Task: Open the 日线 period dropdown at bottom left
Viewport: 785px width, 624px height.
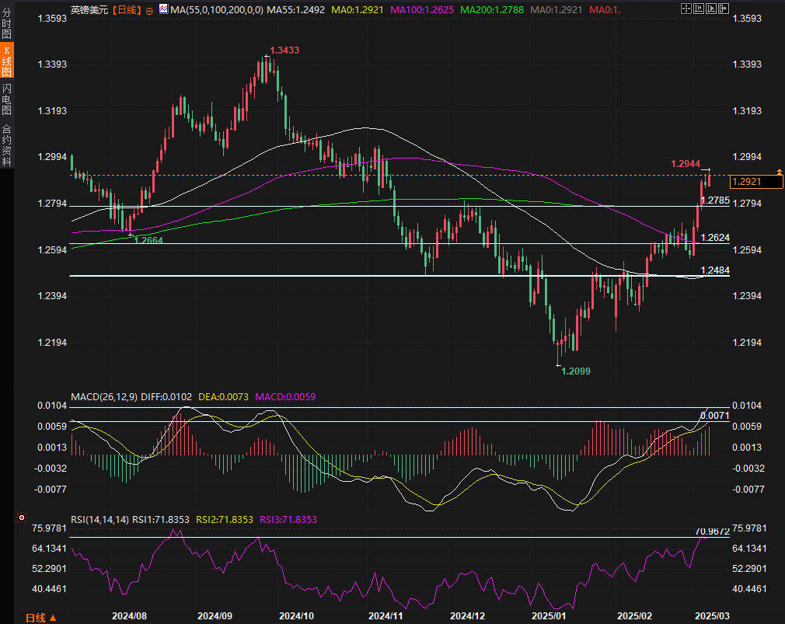Action: coord(40,618)
